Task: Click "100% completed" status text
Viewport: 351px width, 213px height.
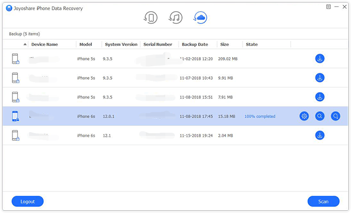Action: click(x=260, y=116)
